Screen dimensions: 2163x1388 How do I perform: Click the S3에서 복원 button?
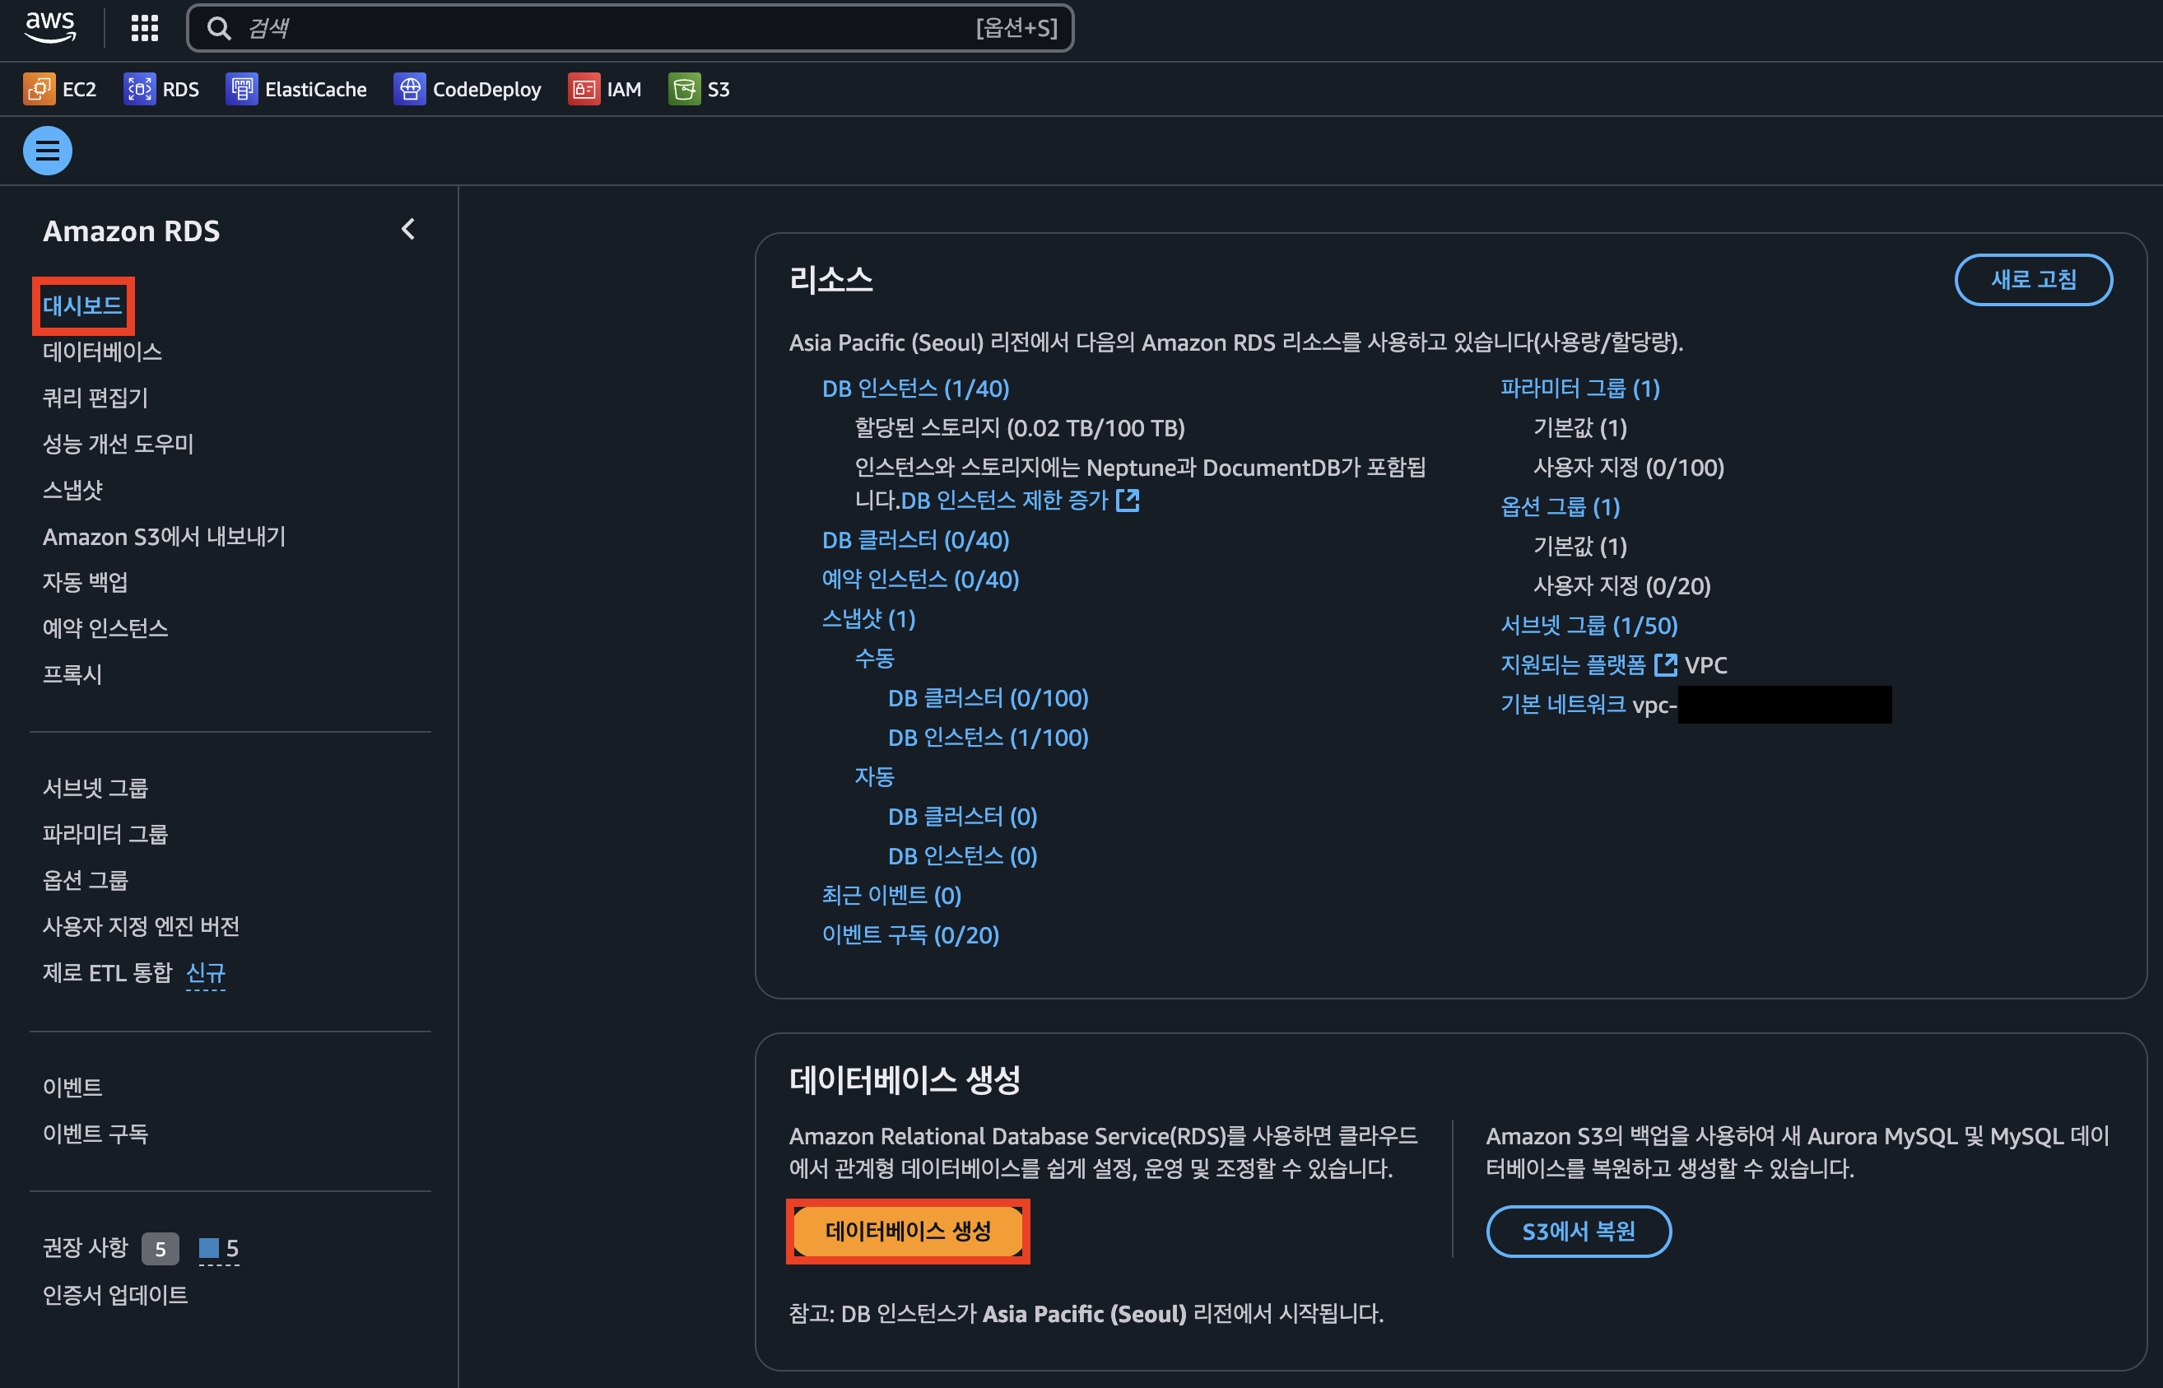tap(1578, 1232)
